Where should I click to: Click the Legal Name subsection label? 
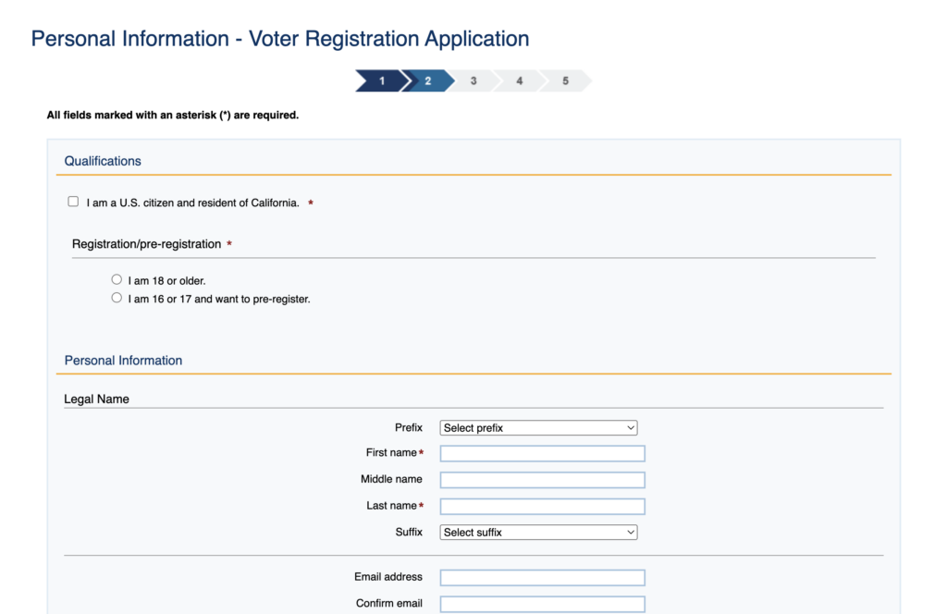96,399
